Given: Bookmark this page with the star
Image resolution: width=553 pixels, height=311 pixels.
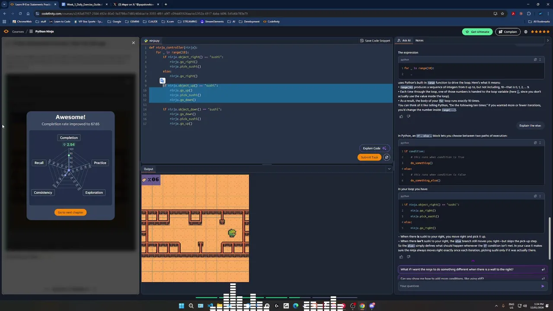Looking at the screenshot, I should [502, 13].
